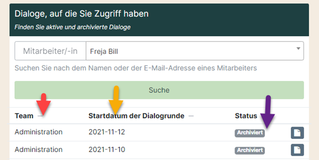This screenshot has width=319, height=160.
Task: Click the sort dash beside Team header
Action: [40, 116]
